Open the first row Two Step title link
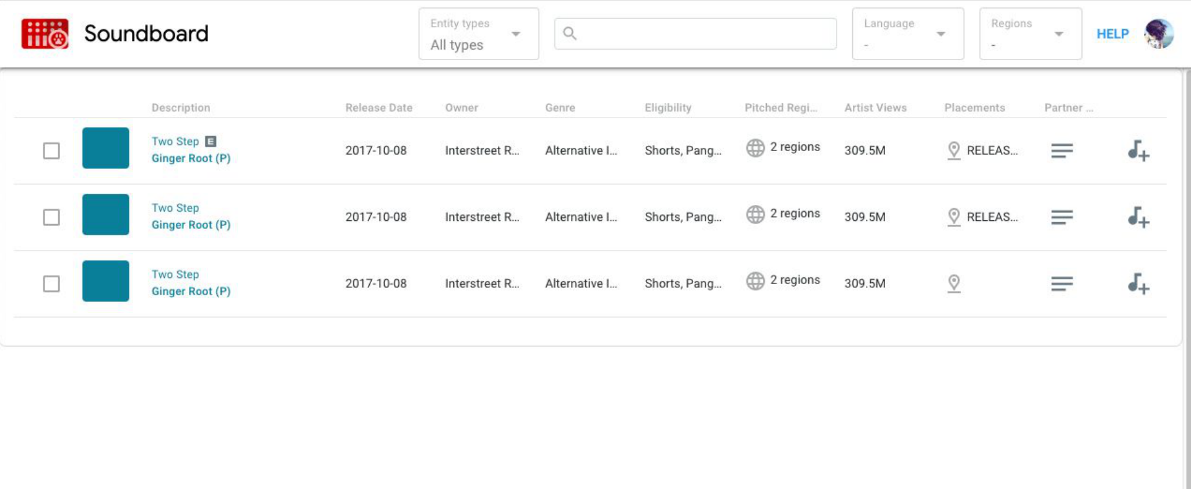This screenshot has width=1191, height=489. click(x=175, y=141)
